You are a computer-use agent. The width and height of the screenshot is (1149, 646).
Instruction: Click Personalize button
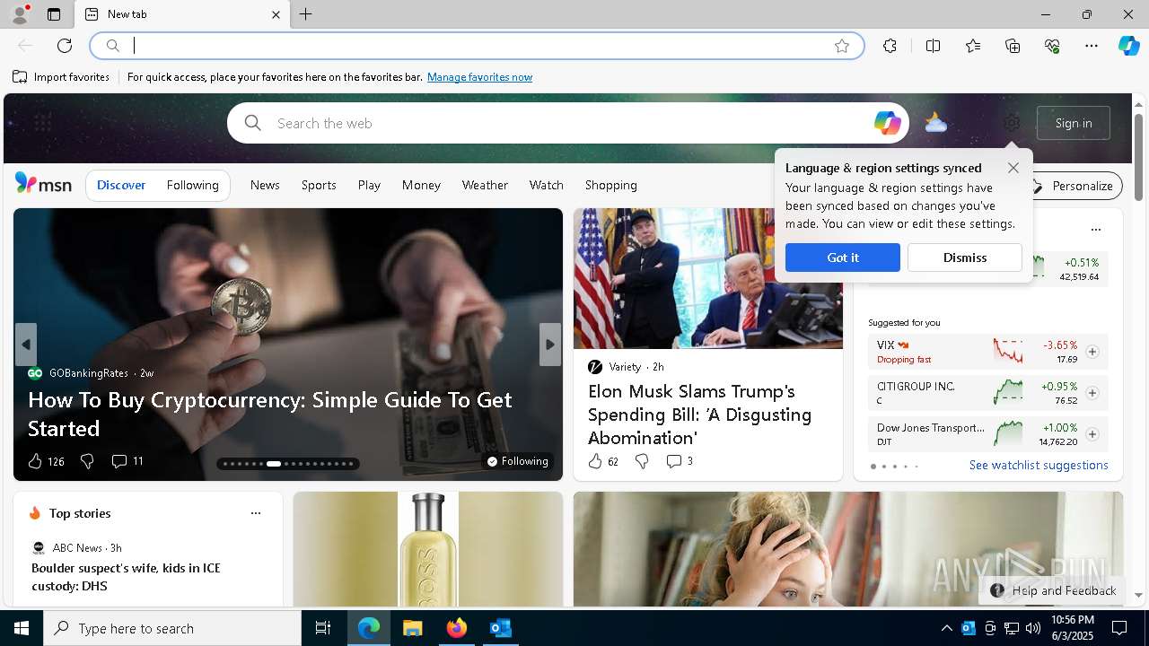1074,186
